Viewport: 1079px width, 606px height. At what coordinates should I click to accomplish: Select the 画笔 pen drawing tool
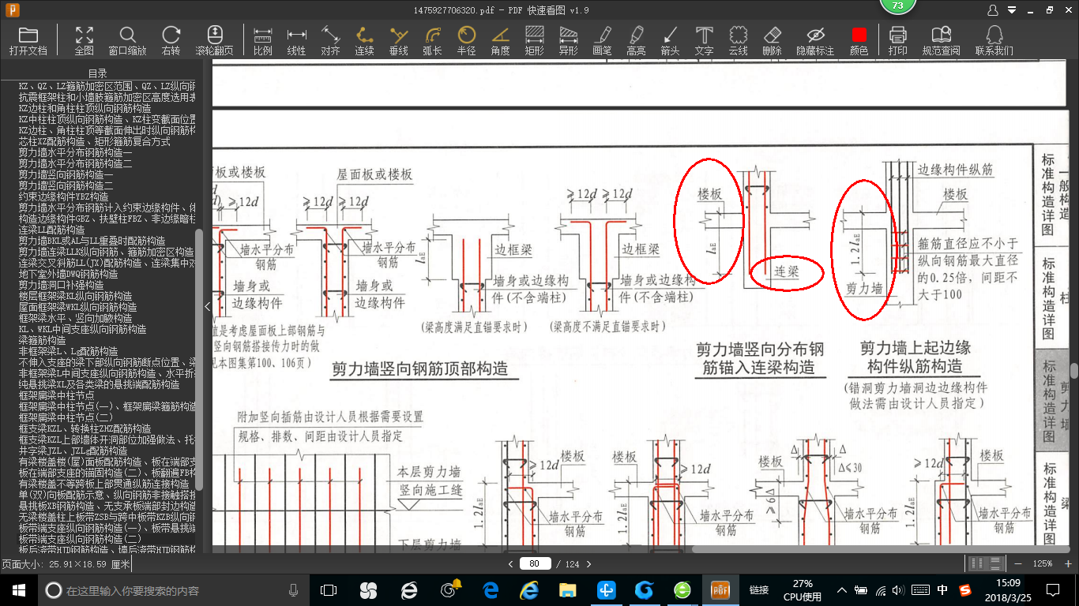(x=602, y=40)
